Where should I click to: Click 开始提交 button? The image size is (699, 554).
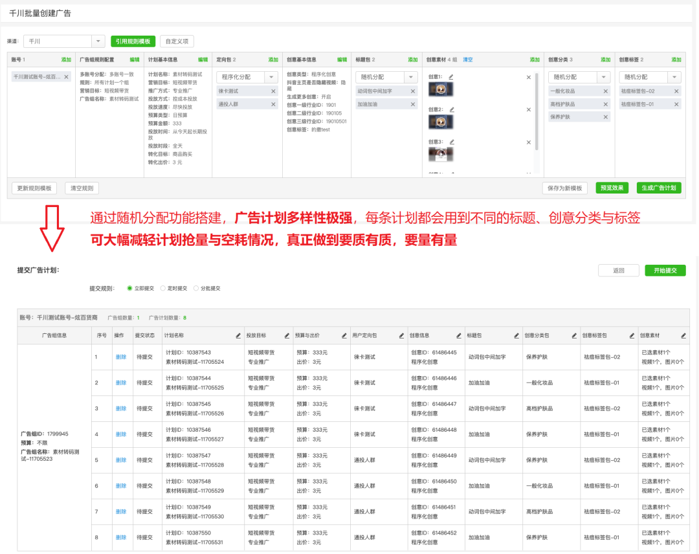(665, 271)
